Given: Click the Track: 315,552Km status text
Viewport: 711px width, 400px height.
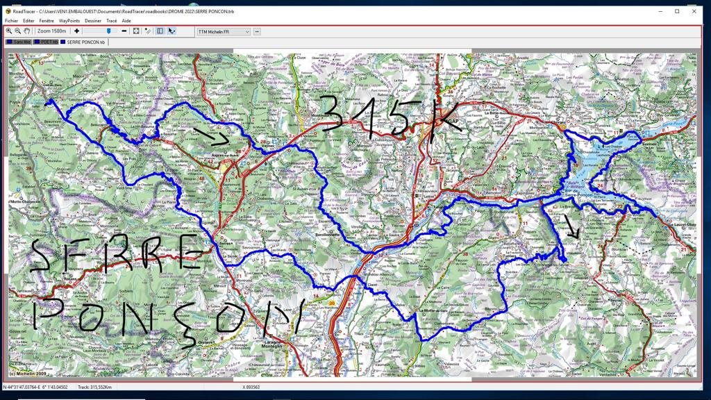Looking at the screenshot, I should [x=94, y=387].
